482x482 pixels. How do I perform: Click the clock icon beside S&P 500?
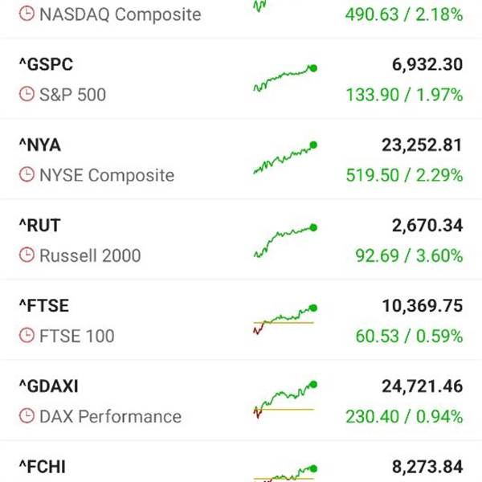27,95
